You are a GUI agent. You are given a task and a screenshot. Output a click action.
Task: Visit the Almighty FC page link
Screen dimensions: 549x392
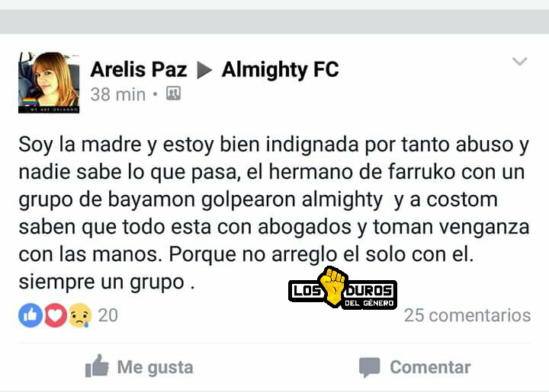[280, 69]
